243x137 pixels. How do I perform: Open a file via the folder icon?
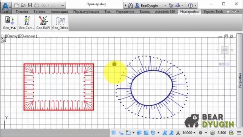point(23,5)
